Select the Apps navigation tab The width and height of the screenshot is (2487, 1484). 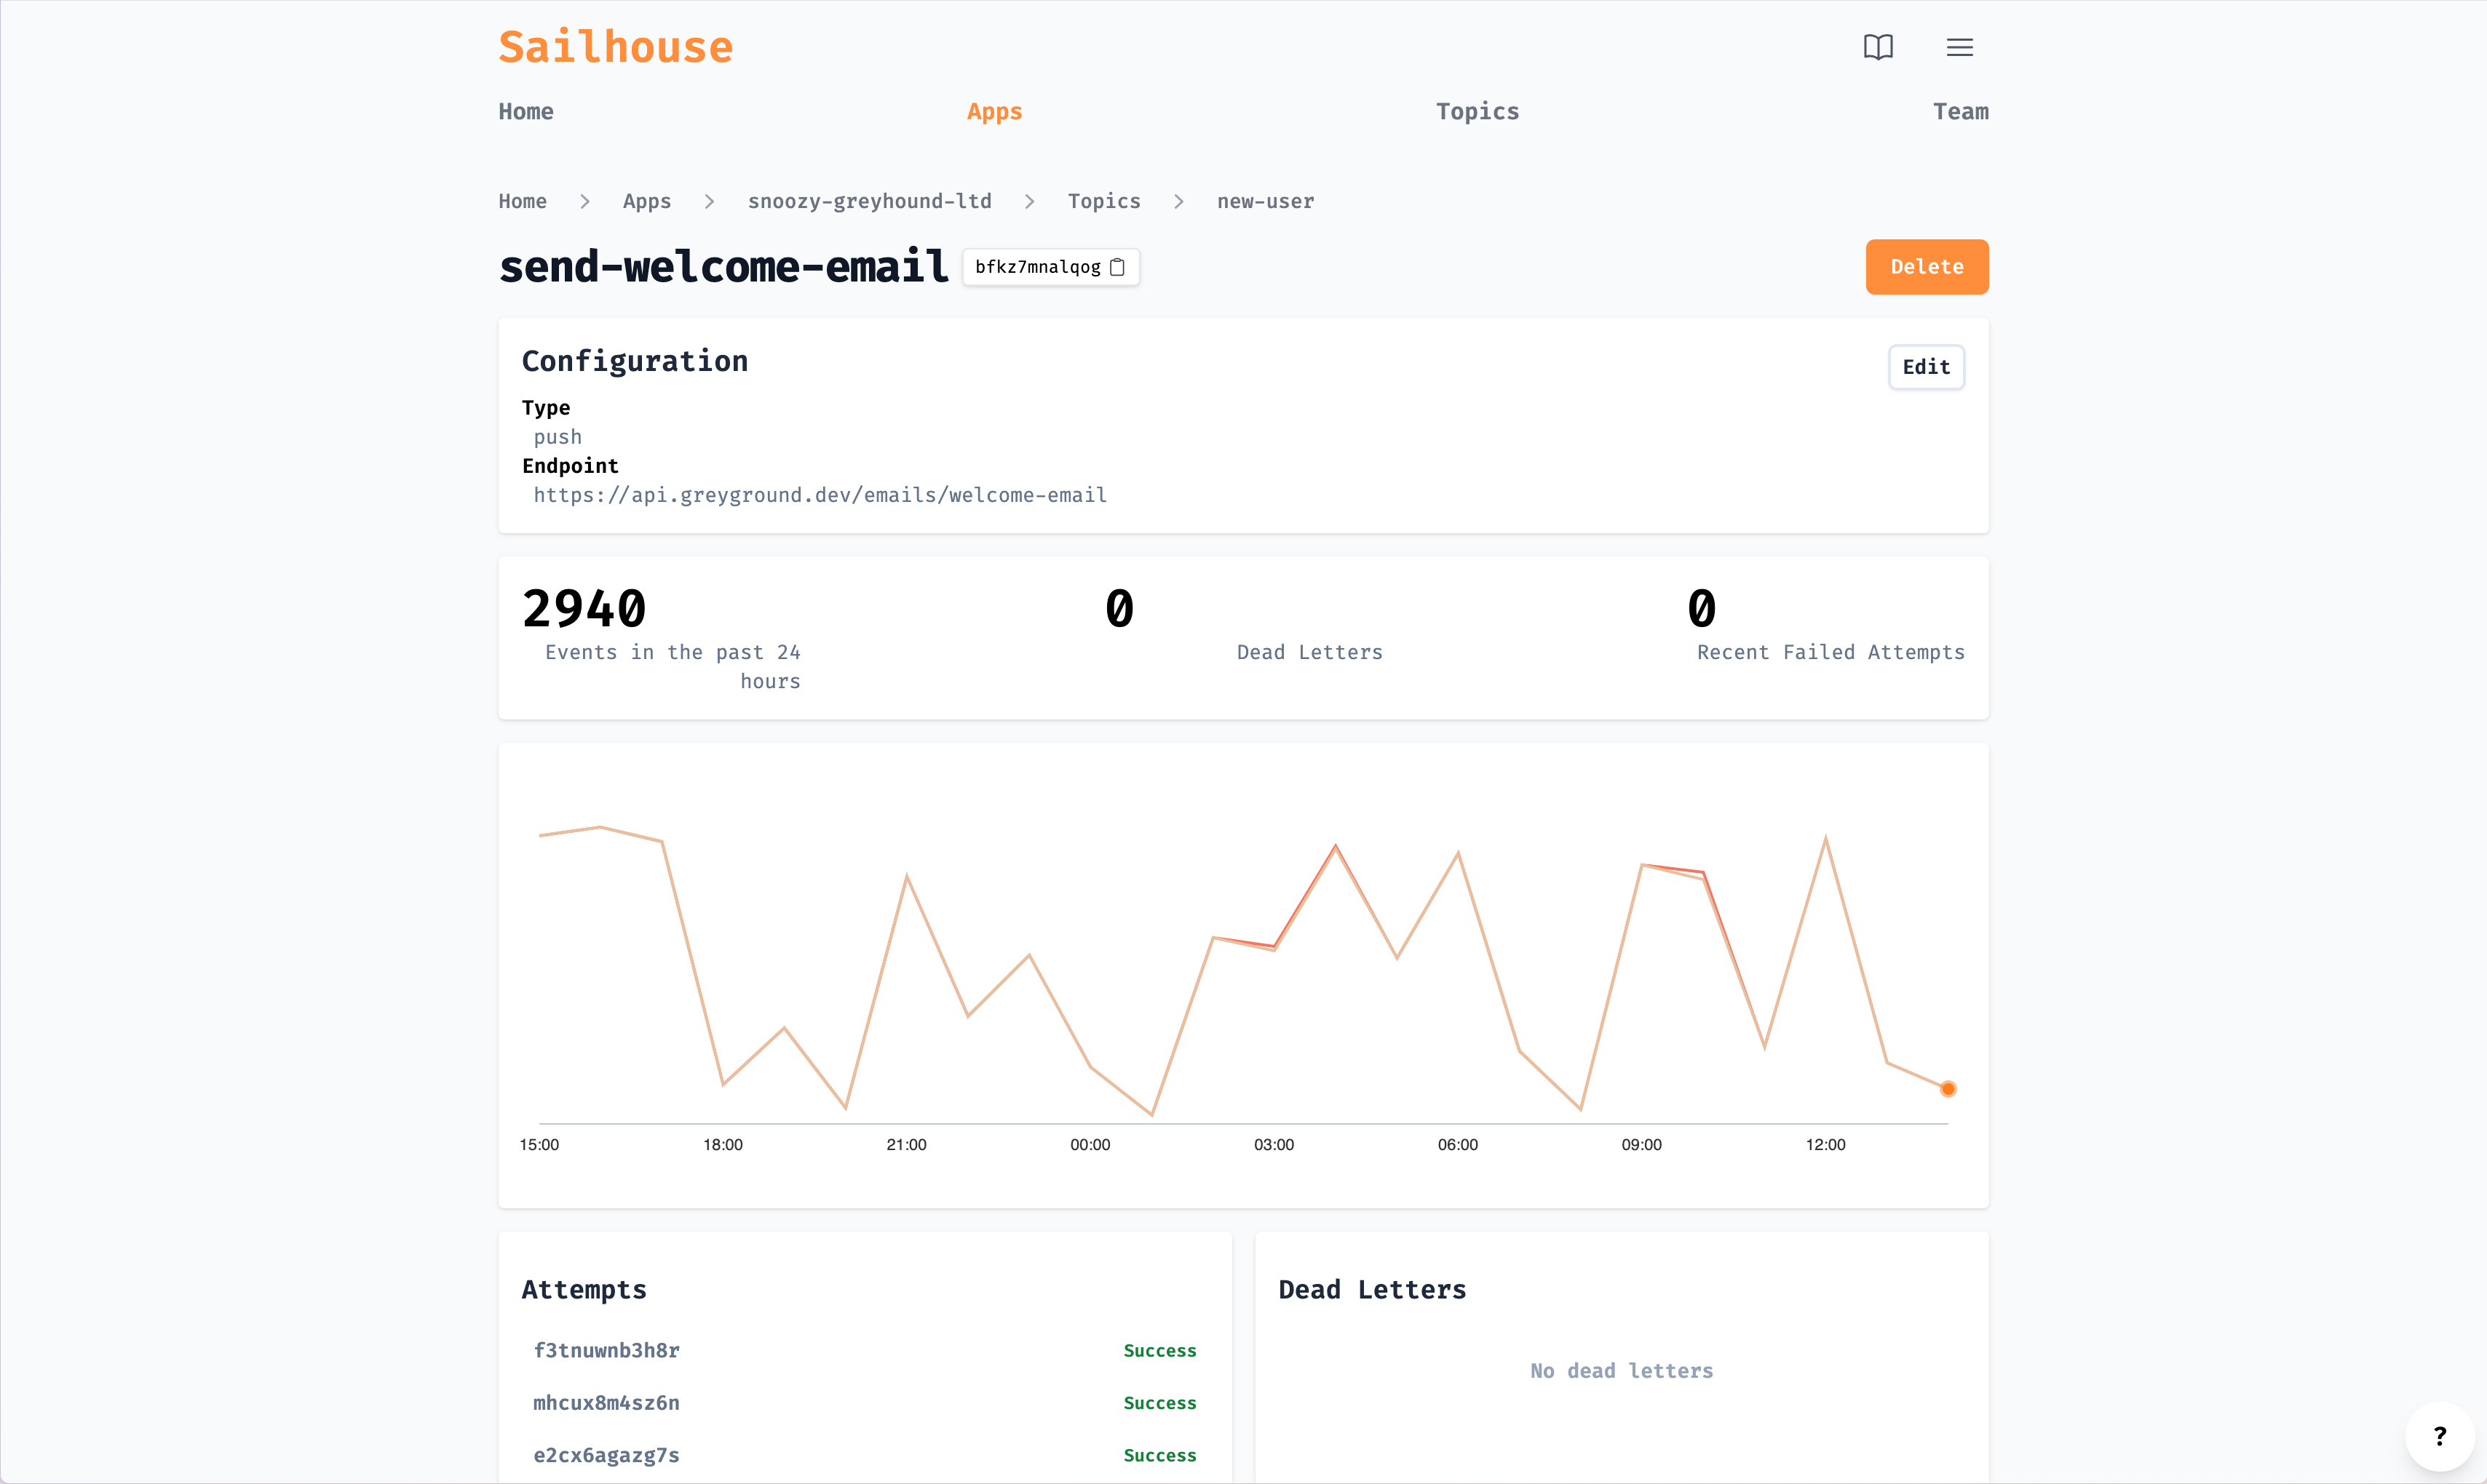pyautogui.click(x=993, y=112)
